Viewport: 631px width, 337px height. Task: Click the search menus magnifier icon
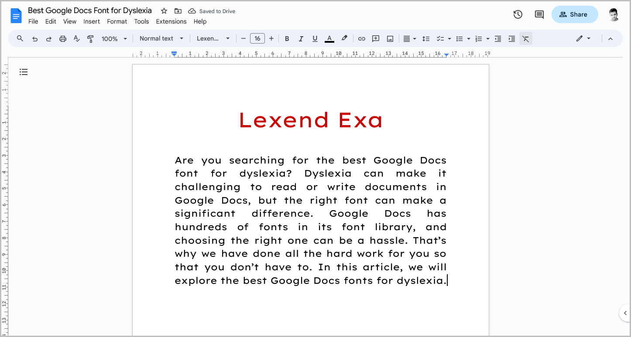(20, 38)
